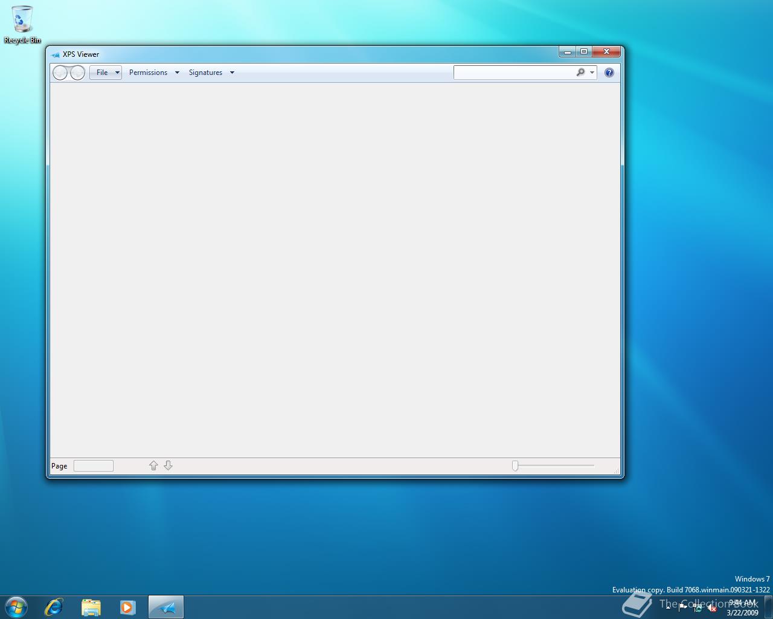Click the zoom slider handle

(x=515, y=465)
